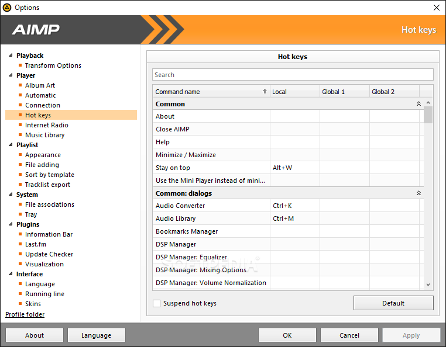
Task: Open Last.fm plugin settings
Action: 36,244
